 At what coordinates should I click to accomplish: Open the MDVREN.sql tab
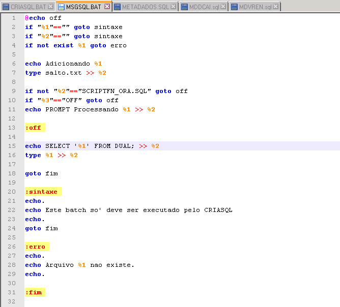tap(255, 7)
